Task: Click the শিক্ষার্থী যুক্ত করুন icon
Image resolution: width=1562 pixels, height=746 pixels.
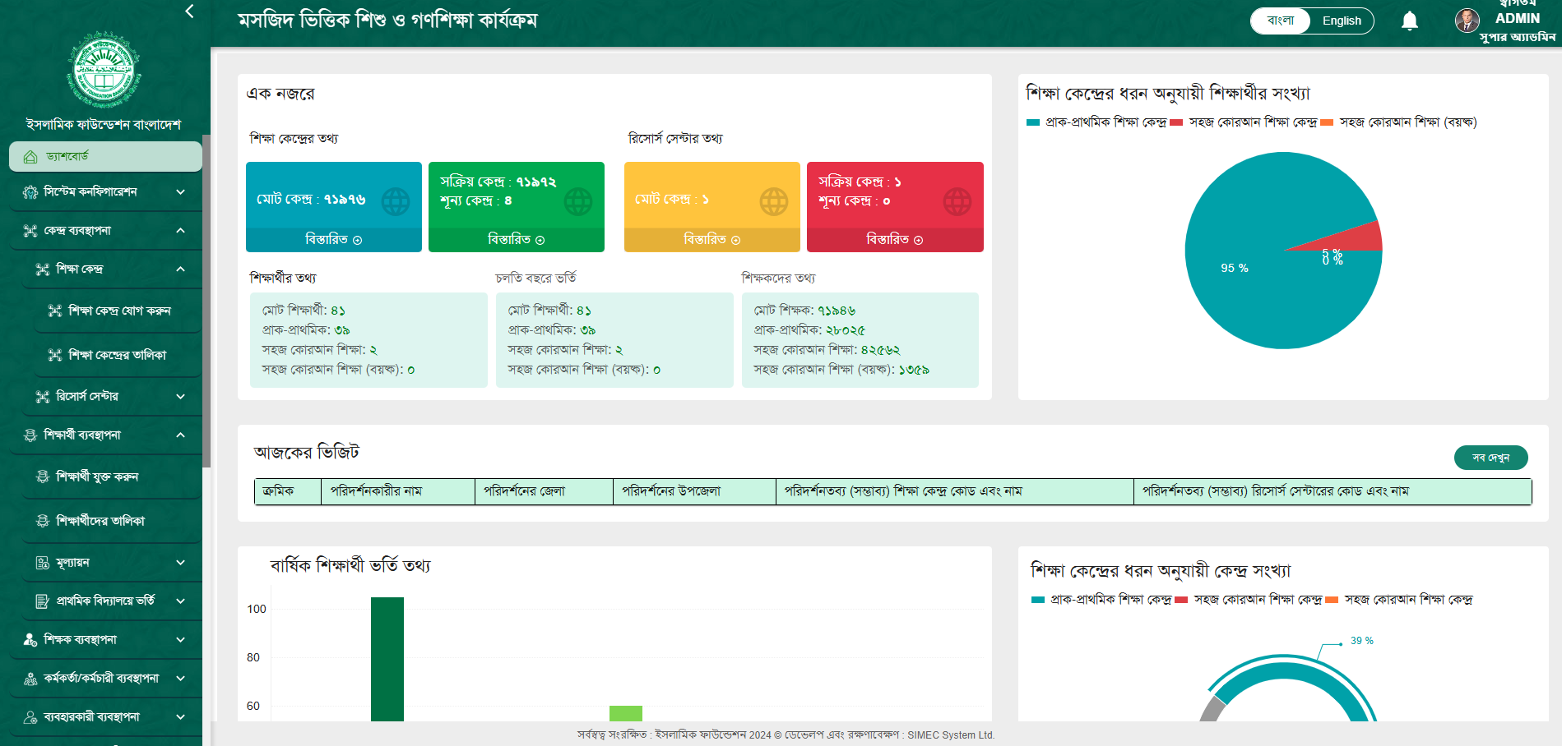Action: pos(43,477)
